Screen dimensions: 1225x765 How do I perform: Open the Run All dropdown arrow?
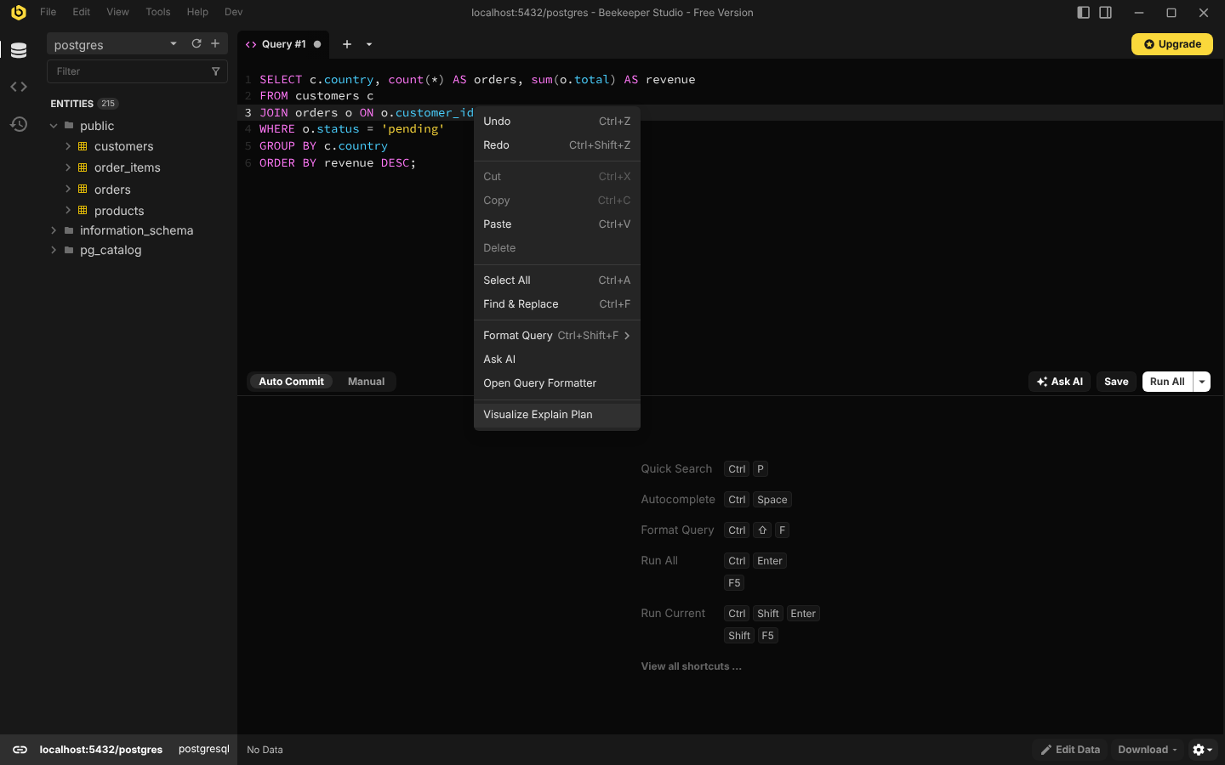1202,382
